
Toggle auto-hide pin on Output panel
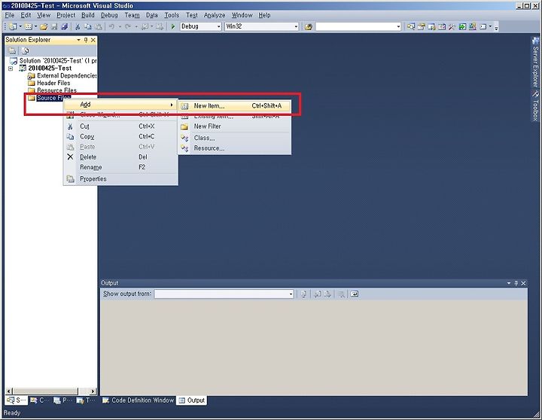click(x=516, y=283)
